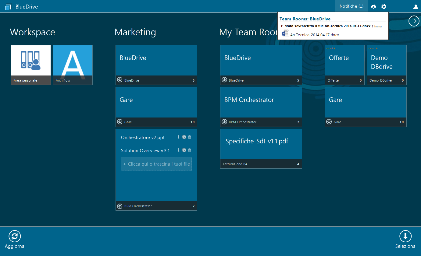Viewport: 421px width, 256px height.
Task: Show info for Solution Overview file
Action: (x=179, y=150)
